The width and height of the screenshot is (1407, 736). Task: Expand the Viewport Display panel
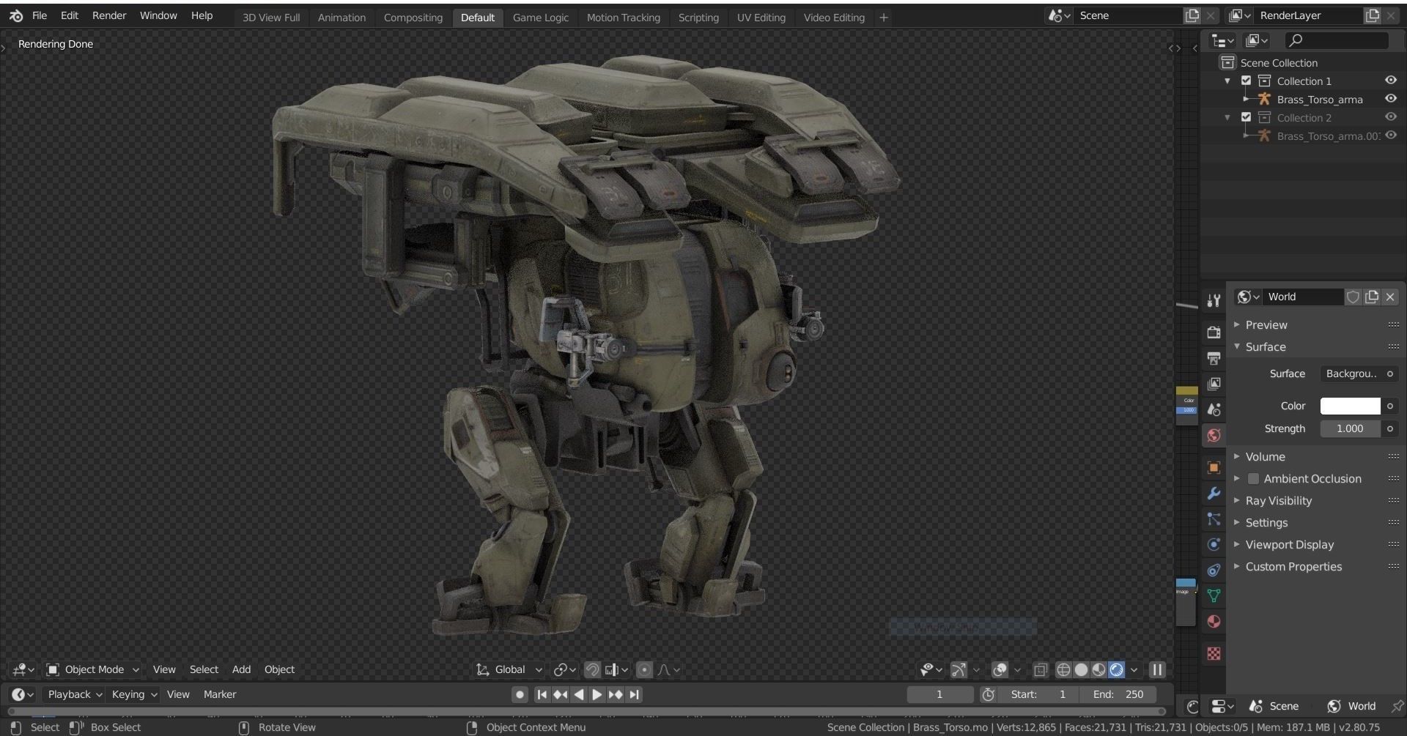1289,544
